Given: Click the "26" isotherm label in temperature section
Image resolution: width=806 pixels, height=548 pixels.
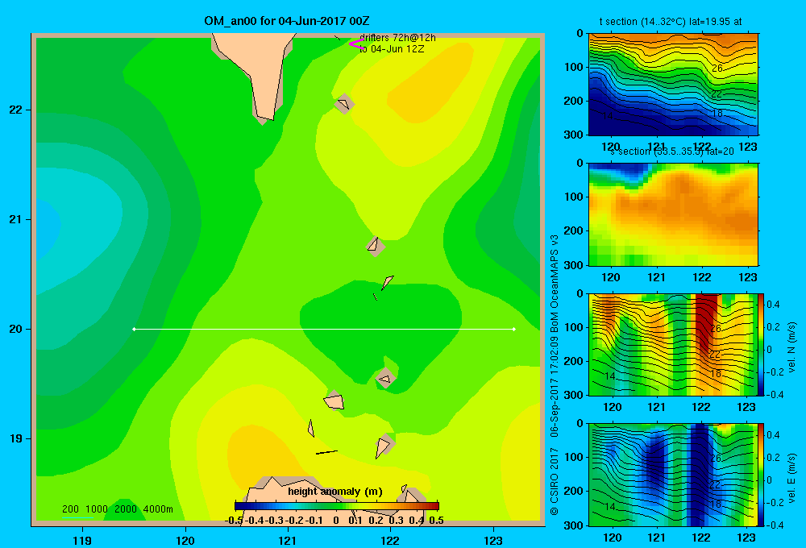Looking at the screenshot, I should (x=717, y=68).
